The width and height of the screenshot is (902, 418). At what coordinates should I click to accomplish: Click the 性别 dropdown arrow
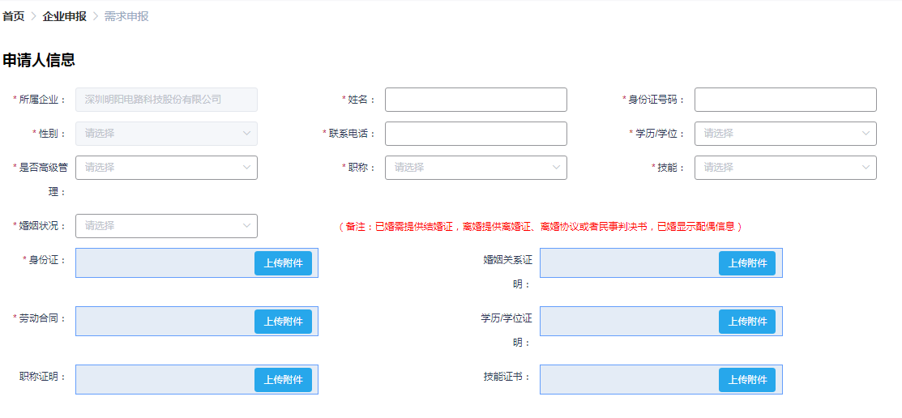coord(246,134)
